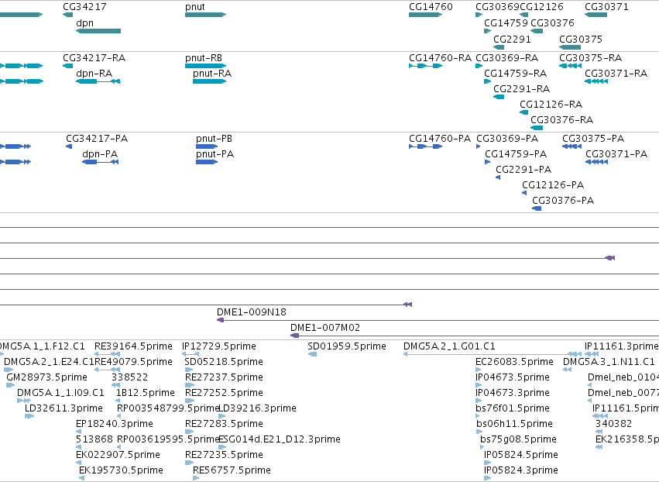659x482 pixels.
Task: Select the pnut-PB protein bar
Action: tap(207, 146)
